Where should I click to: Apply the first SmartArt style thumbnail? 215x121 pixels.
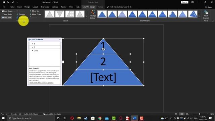pos(102,14)
